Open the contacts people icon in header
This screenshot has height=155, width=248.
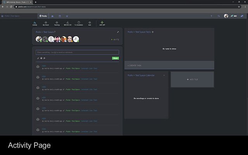click(x=53, y=16)
